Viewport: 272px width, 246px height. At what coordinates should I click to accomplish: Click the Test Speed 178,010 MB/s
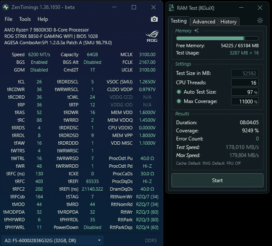(x=242, y=147)
